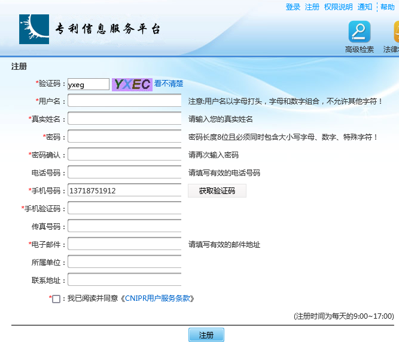The width and height of the screenshot is (399, 342).
Task: Click into the 密码 input field
Action: [124, 137]
